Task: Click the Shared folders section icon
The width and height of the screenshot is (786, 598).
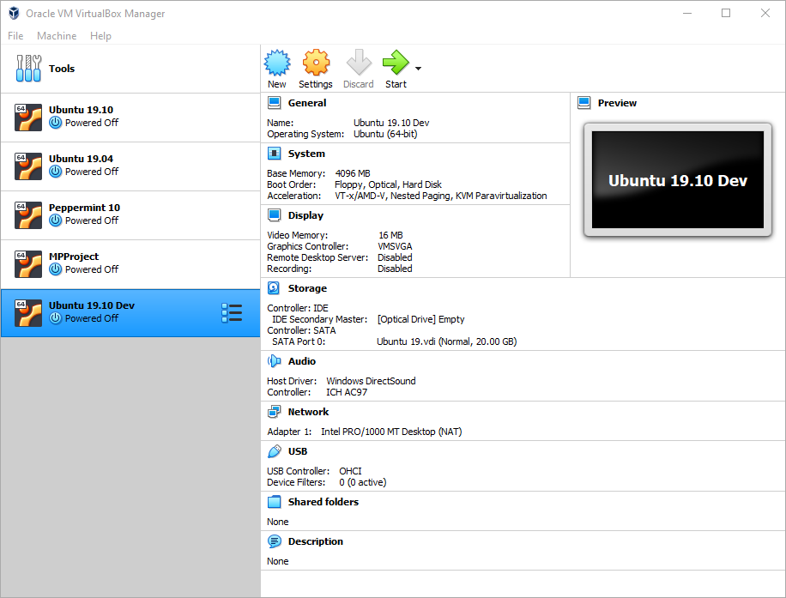Action: pos(275,502)
